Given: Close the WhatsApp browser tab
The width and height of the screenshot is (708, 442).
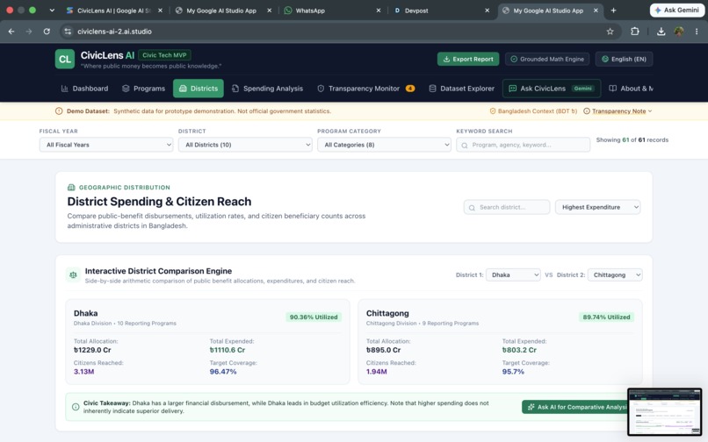Looking at the screenshot, I should tap(379, 11).
